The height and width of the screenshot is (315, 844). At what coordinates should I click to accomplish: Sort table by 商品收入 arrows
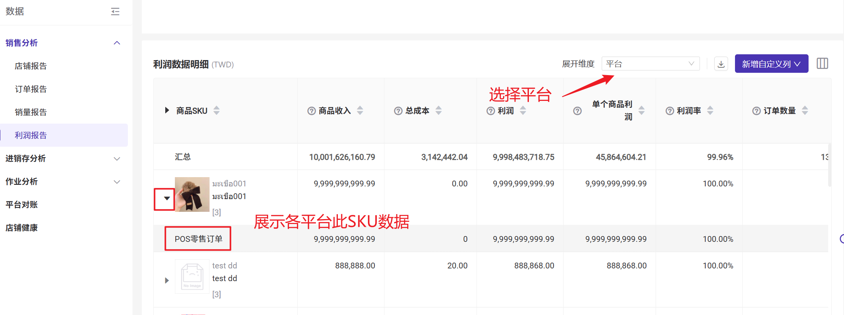(x=360, y=111)
